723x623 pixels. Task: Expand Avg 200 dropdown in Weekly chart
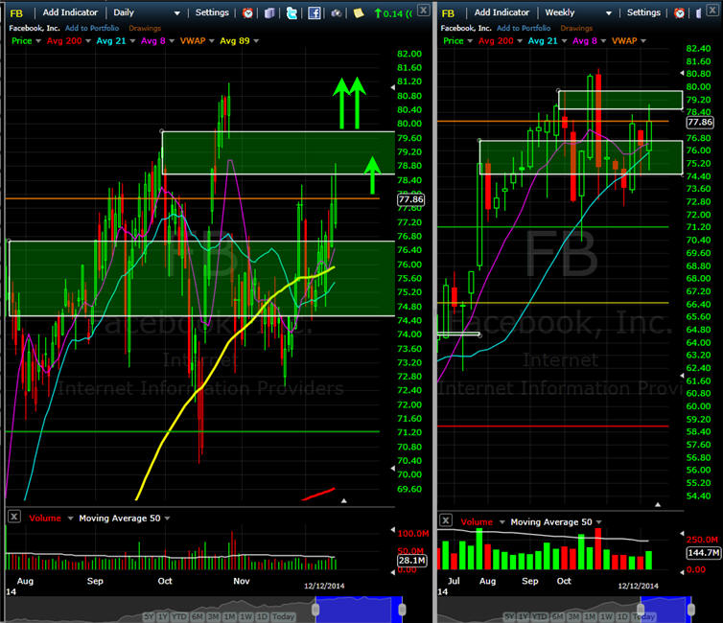pos(520,41)
